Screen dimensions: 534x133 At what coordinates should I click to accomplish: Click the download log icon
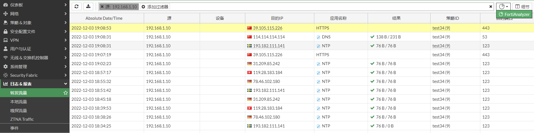coord(88,6)
